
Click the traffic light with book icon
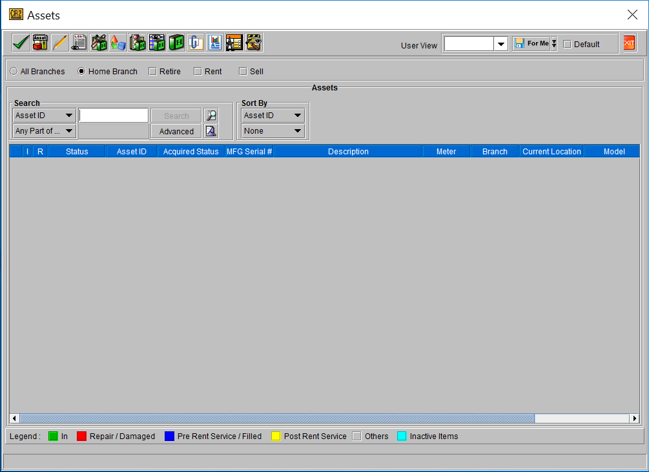tap(138, 43)
